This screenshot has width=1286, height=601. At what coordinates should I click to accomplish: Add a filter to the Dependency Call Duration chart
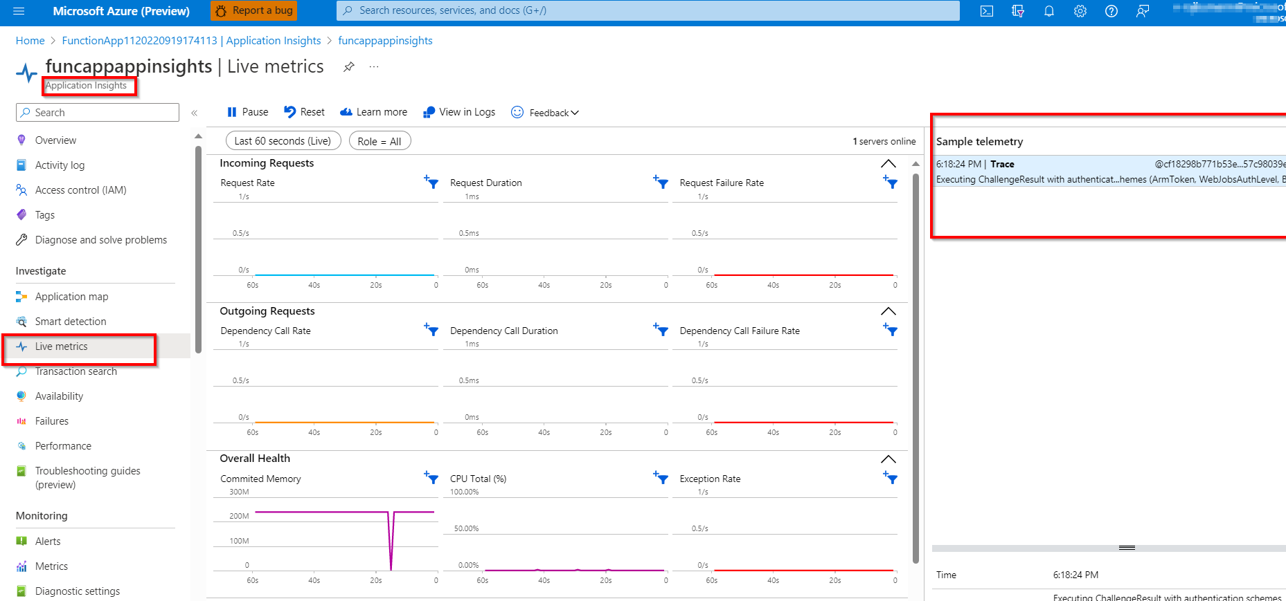[x=661, y=330]
